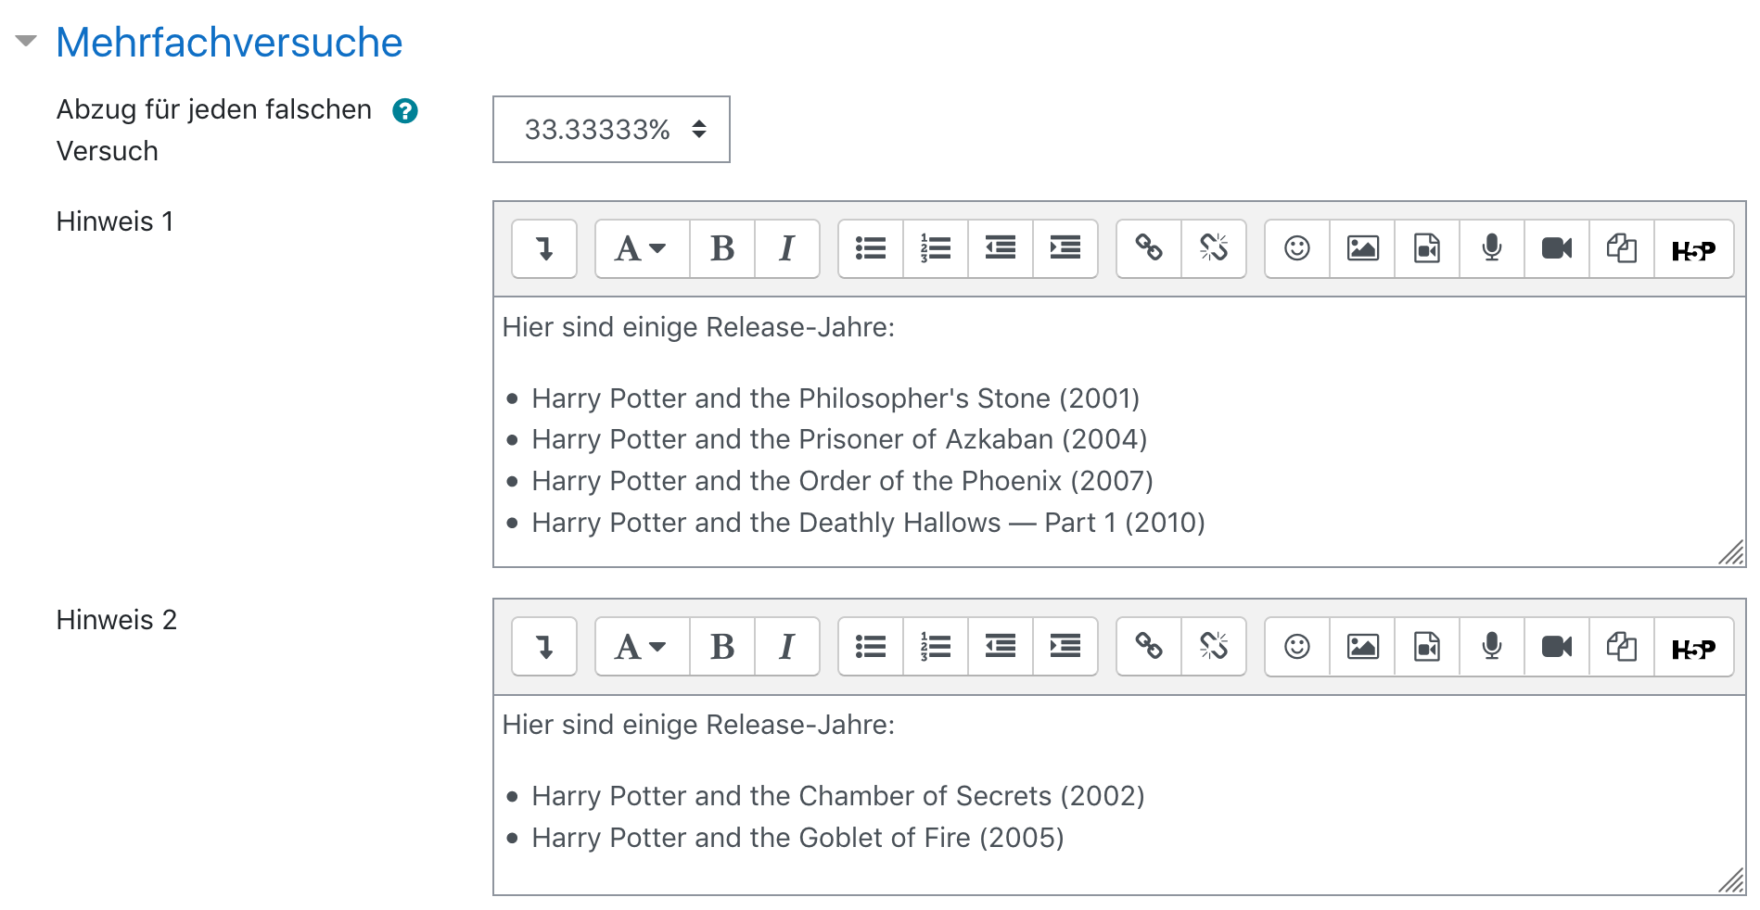Toggle italic in the Hinweis 2 editor

[x=786, y=646]
